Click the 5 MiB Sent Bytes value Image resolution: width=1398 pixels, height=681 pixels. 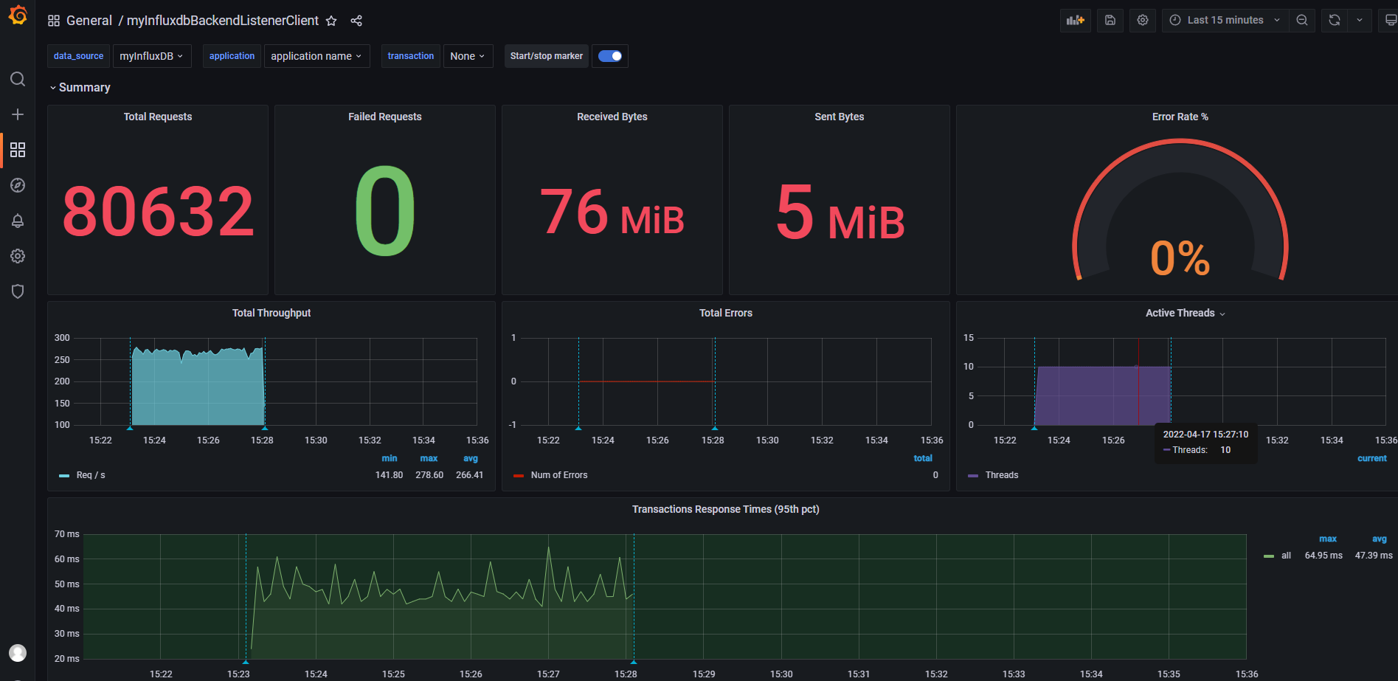coord(840,212)
